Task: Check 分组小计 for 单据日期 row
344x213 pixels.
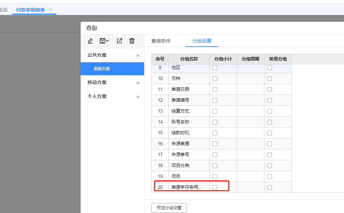Action: tap(215, 89)
